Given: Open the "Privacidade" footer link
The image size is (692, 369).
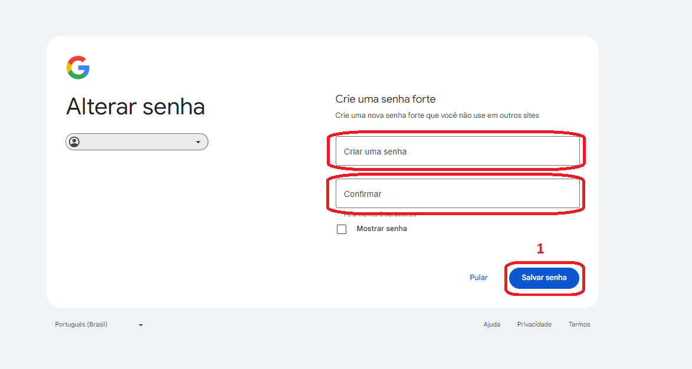Looking at the screenshot, I should (534, 324).
